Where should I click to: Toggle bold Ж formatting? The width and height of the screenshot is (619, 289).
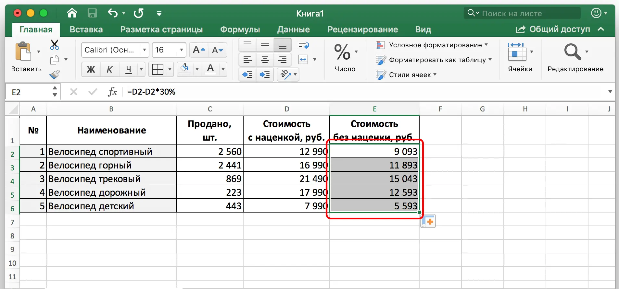[x=91, y=69]
